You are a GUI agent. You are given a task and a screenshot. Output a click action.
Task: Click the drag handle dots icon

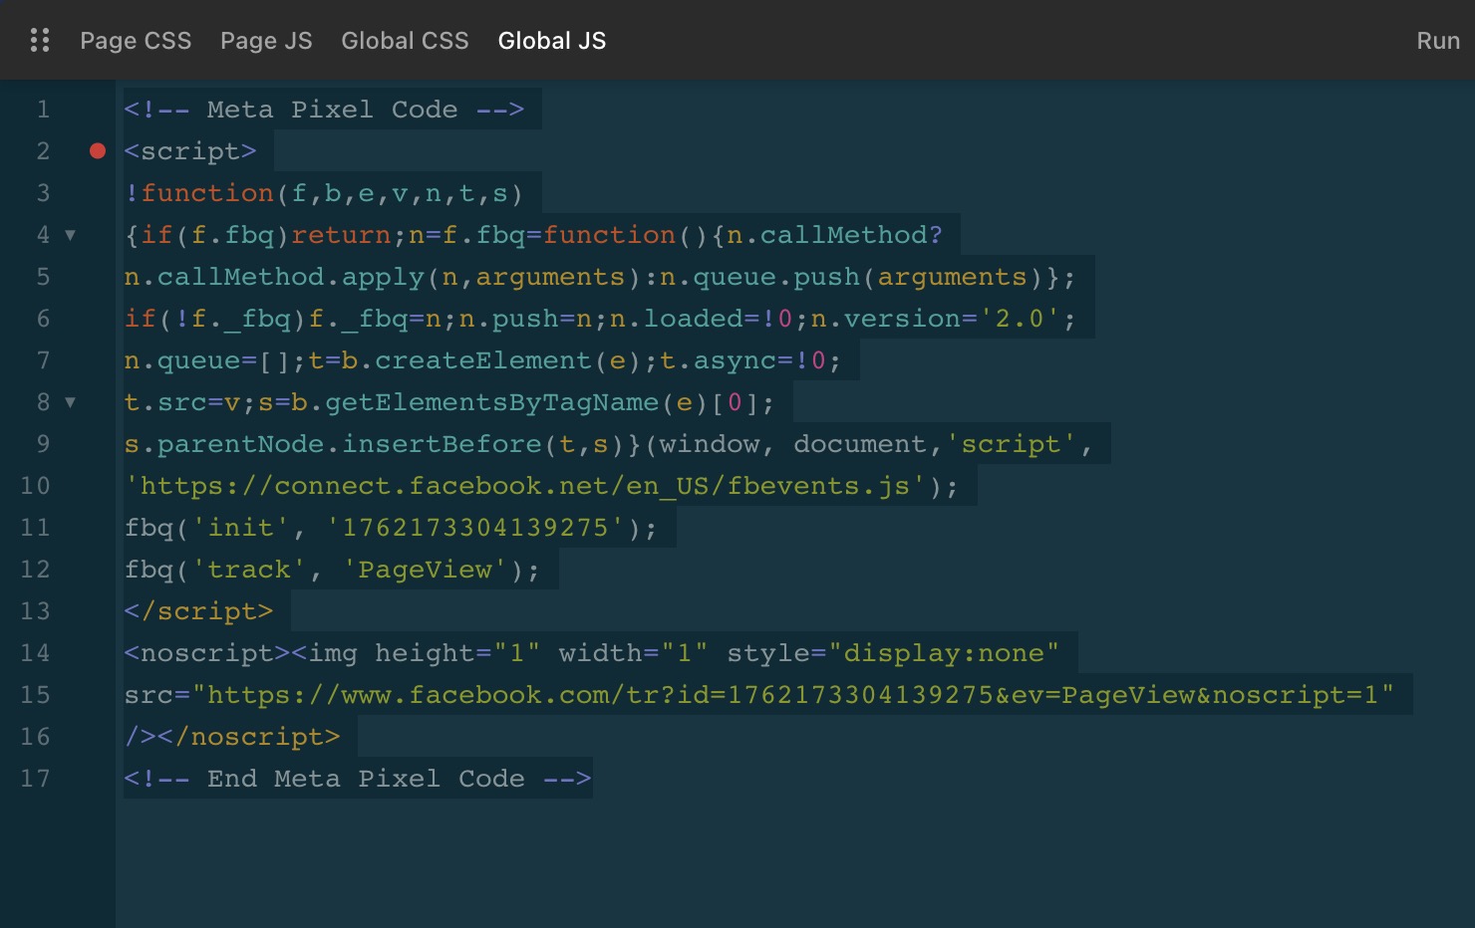[x=40, y=41]
